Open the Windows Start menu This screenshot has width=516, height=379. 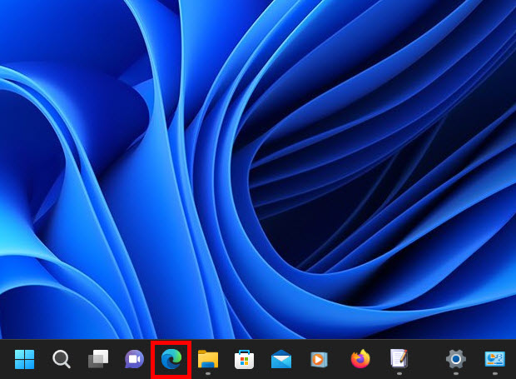click(25, 359)
